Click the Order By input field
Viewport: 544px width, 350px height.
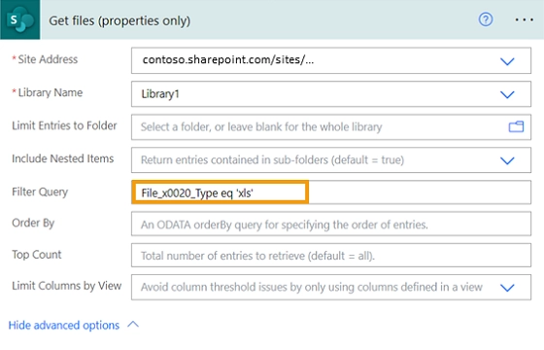(x=331, y=224)
